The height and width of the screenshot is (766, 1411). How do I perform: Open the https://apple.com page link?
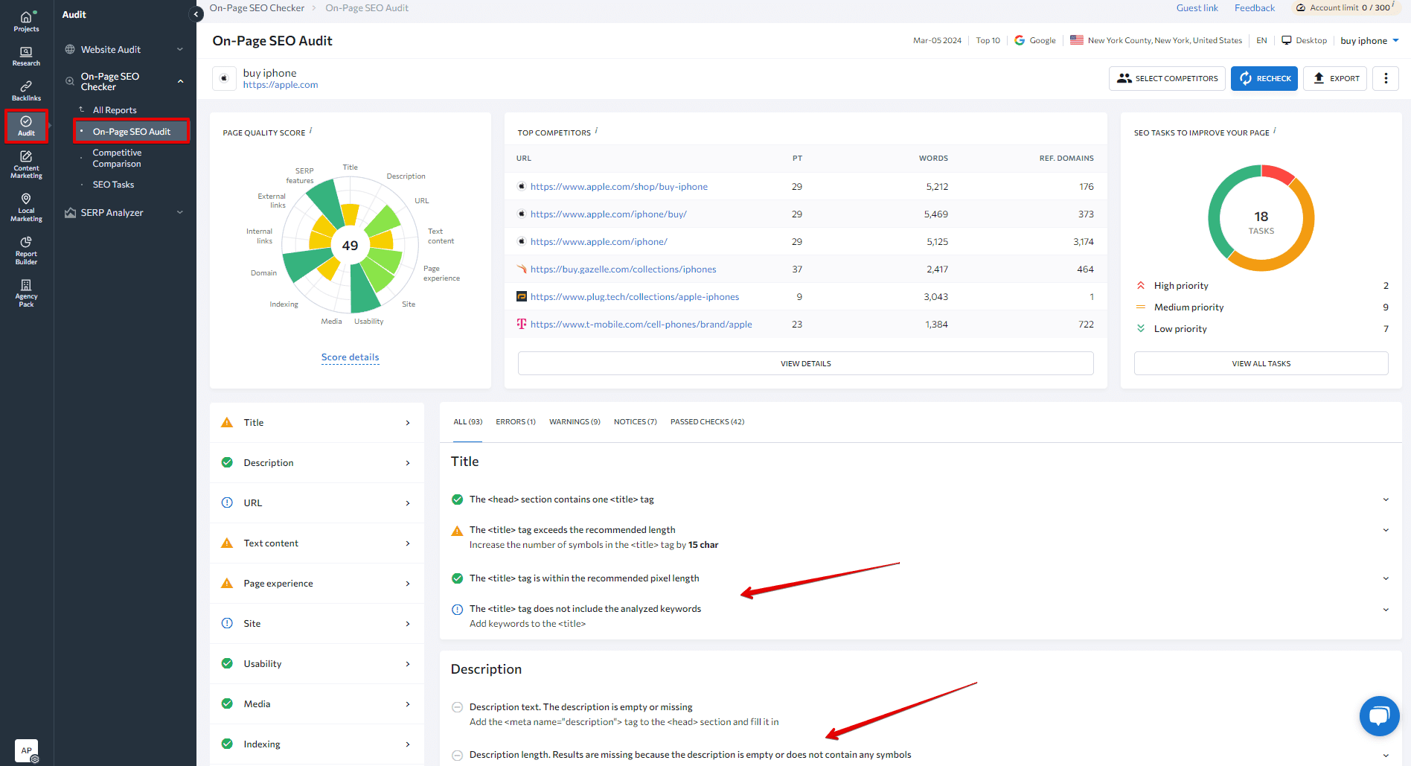(x=281, y=85)
